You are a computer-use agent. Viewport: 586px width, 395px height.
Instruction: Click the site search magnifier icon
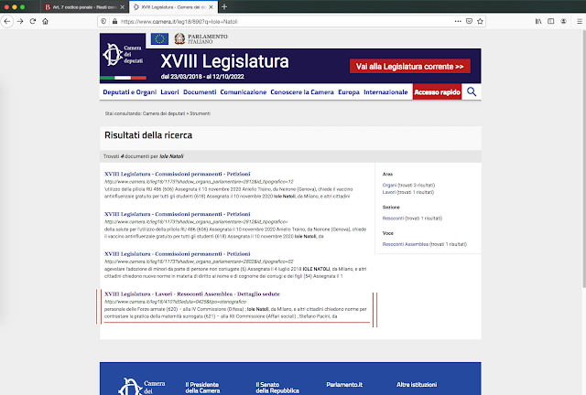tap(472, 91)
